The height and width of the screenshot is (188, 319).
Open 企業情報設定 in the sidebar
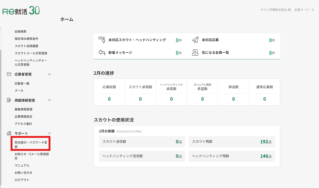click(x=24, y=117)
